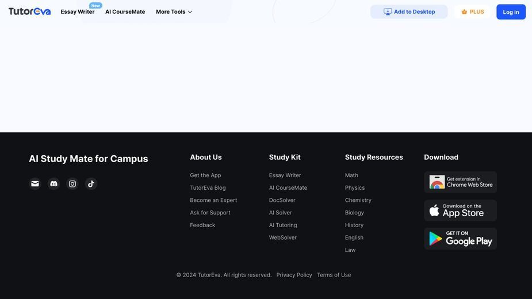Expand the More Tools dropdown
The width and height of the screenshot is (532, 299).
tap(174, 12)
